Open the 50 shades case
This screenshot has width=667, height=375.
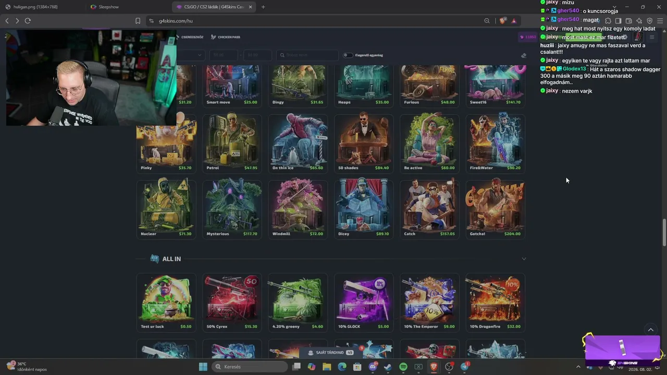tap(363, 143)
